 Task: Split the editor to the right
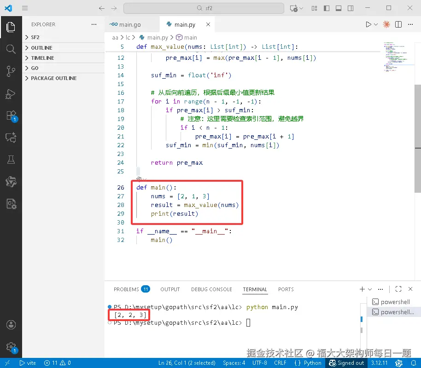coord(398,24)
